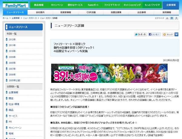The height and width of the screenshot is (139, 182).
Task: Open the ネットショッピング menu
Action: click(132, 5)
